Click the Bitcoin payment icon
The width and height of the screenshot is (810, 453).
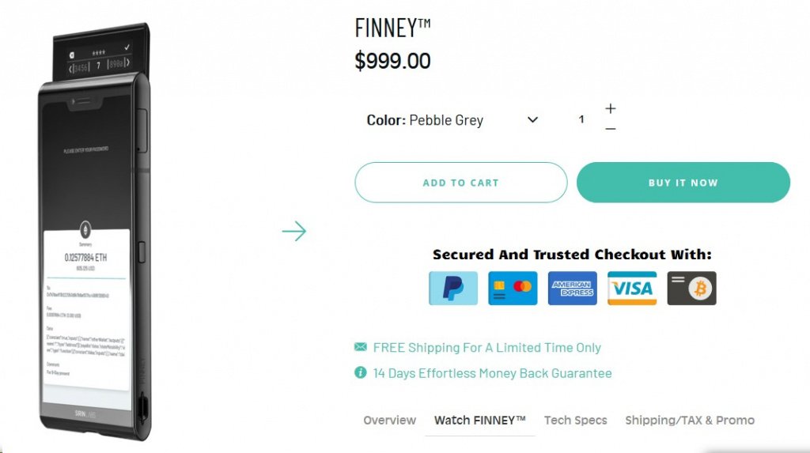tap(691, 289)
